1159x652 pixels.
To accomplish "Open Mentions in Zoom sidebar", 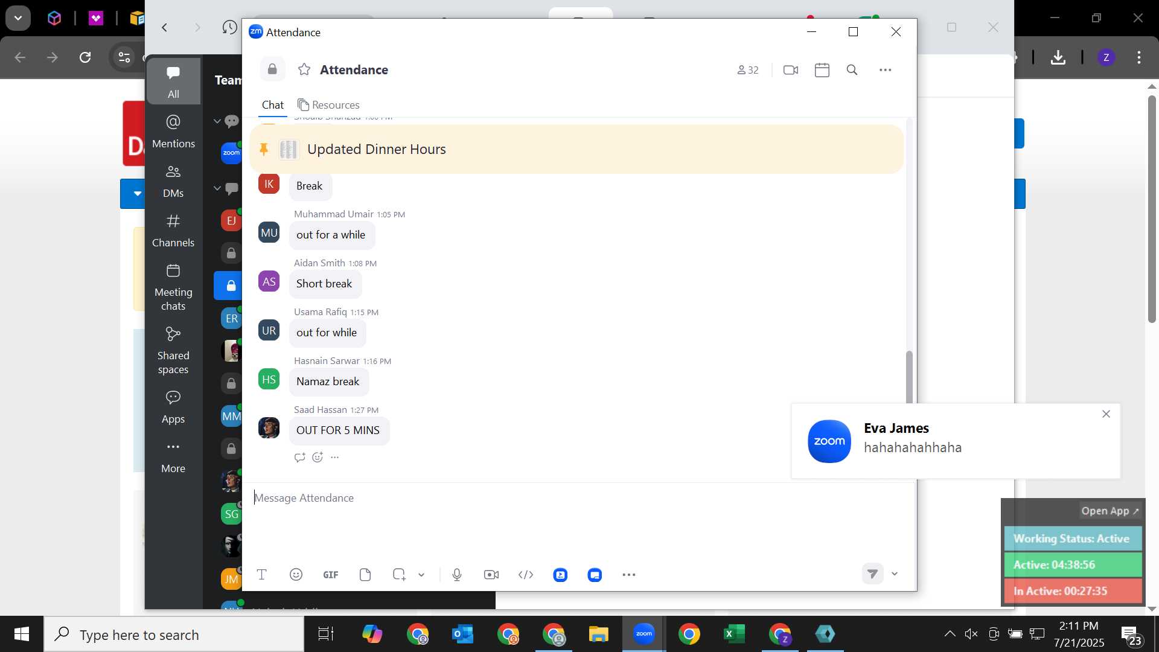I will [x=173, y=131].
